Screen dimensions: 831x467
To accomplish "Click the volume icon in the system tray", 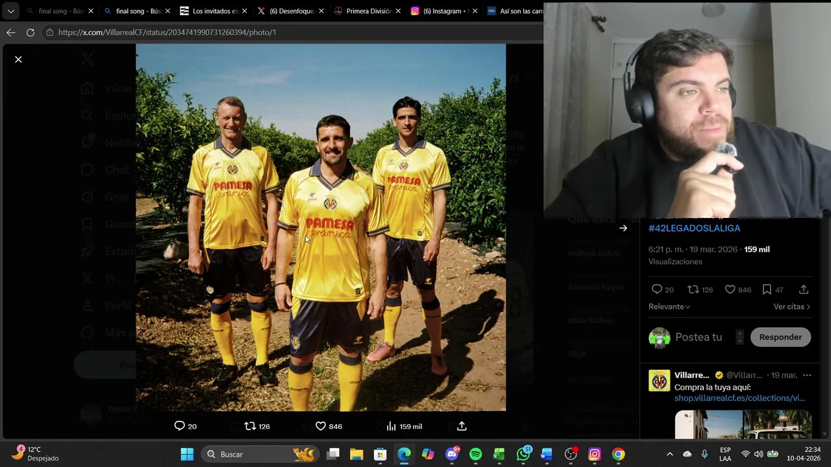I will [759, 454].
